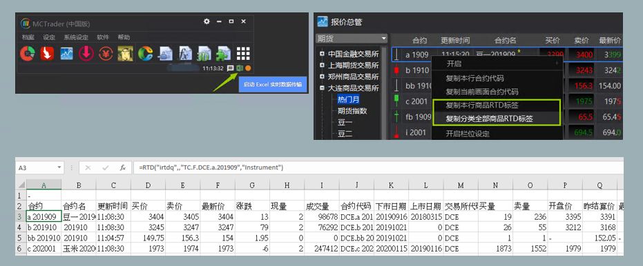Click the green puzzle piece document icon
643x266 pixels.
click(x=224, y=54)
